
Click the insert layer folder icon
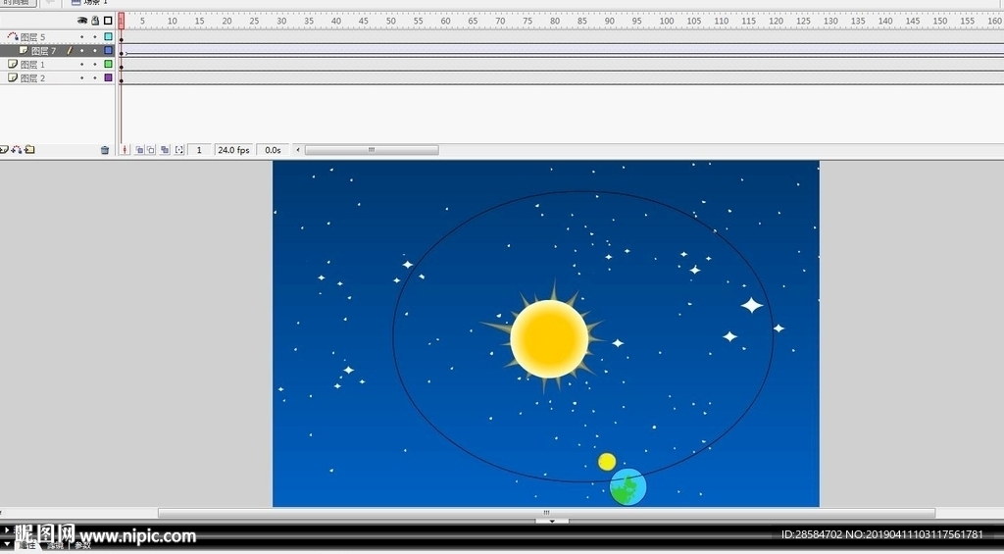(29, 150)
